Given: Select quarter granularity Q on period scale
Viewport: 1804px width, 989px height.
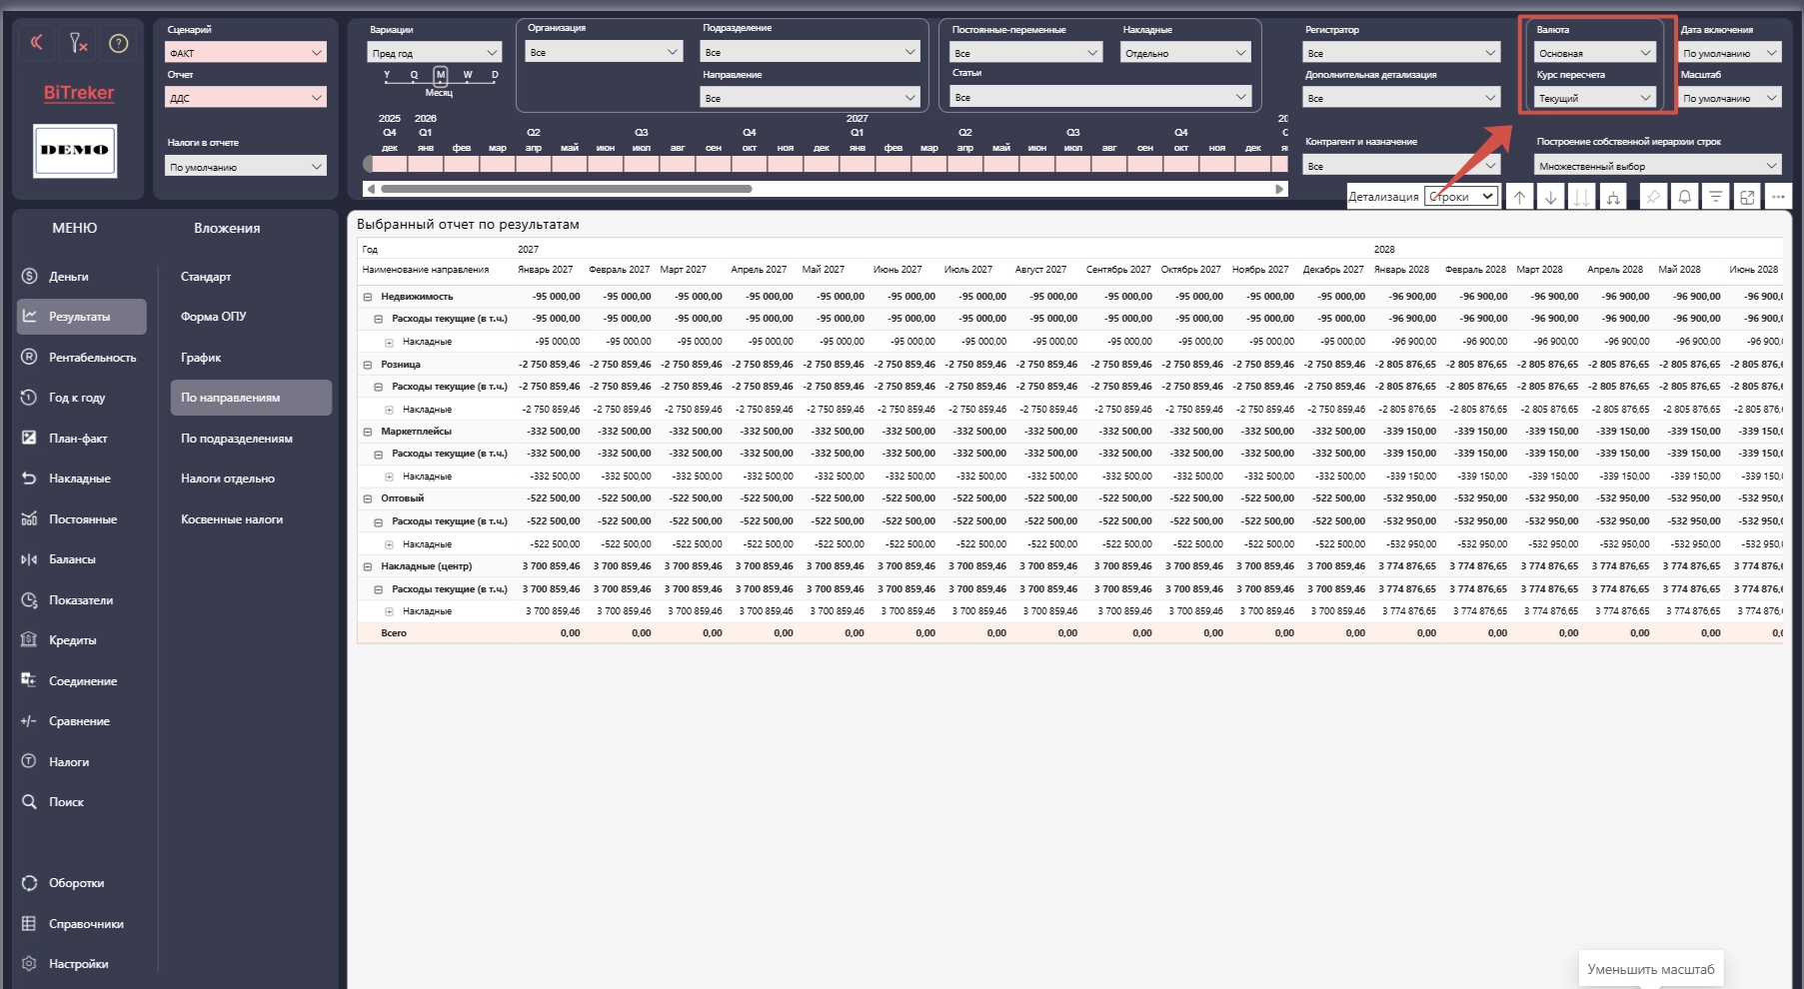Looking at the screenshot, I should tap(414, 75).
